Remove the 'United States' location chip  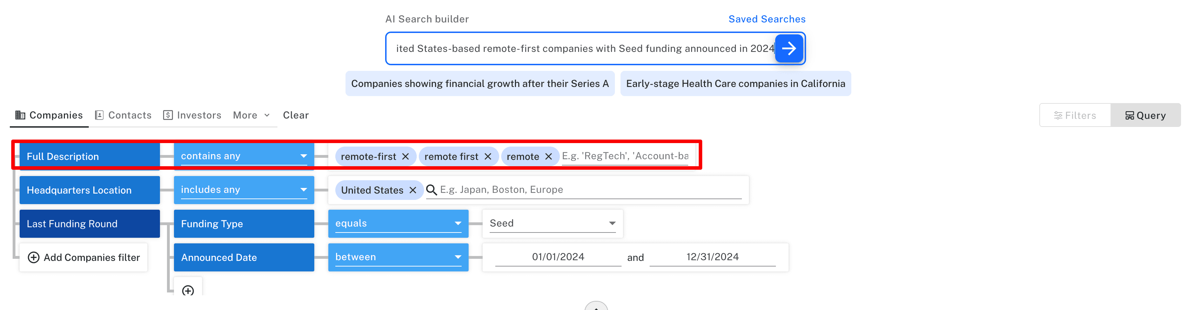413,190
